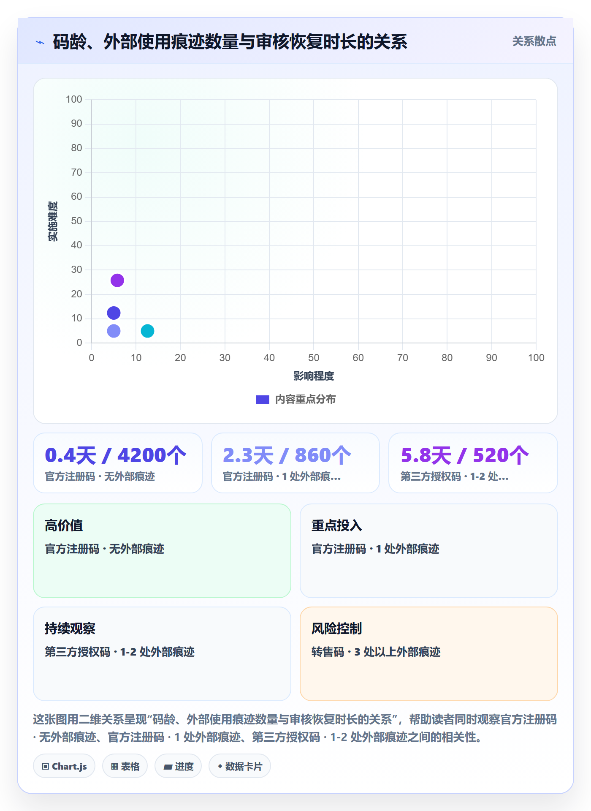Open the 0.4天 / 4200个 stat card
The width and height of the screenshot is (591, 811).
coord(118,463)
